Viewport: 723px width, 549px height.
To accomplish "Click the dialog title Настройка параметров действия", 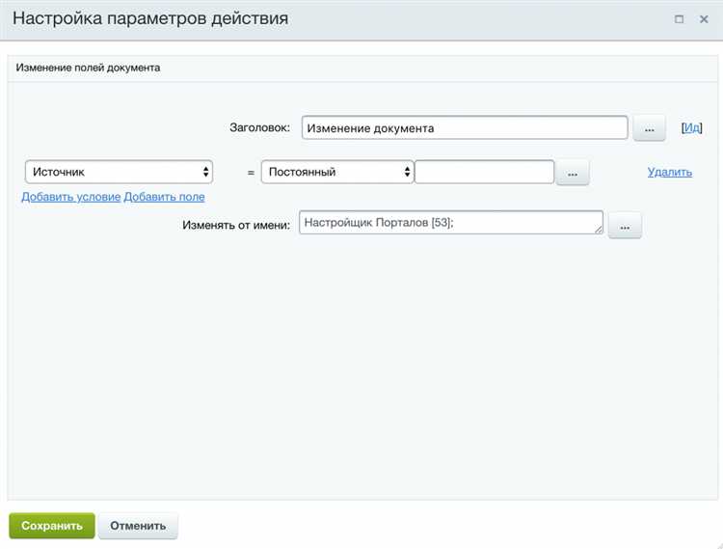I will click(x=149, y=19).
